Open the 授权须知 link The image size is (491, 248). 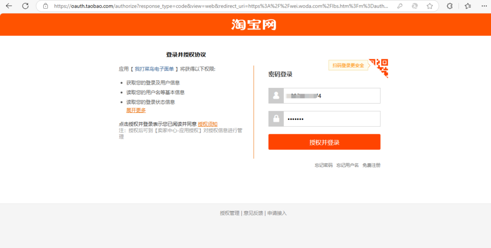click(x=208, y=124)
